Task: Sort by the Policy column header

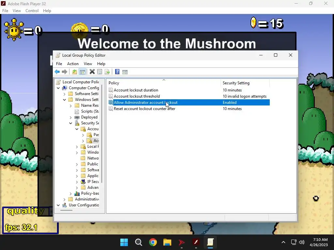Action: click(x=164, y=83)
